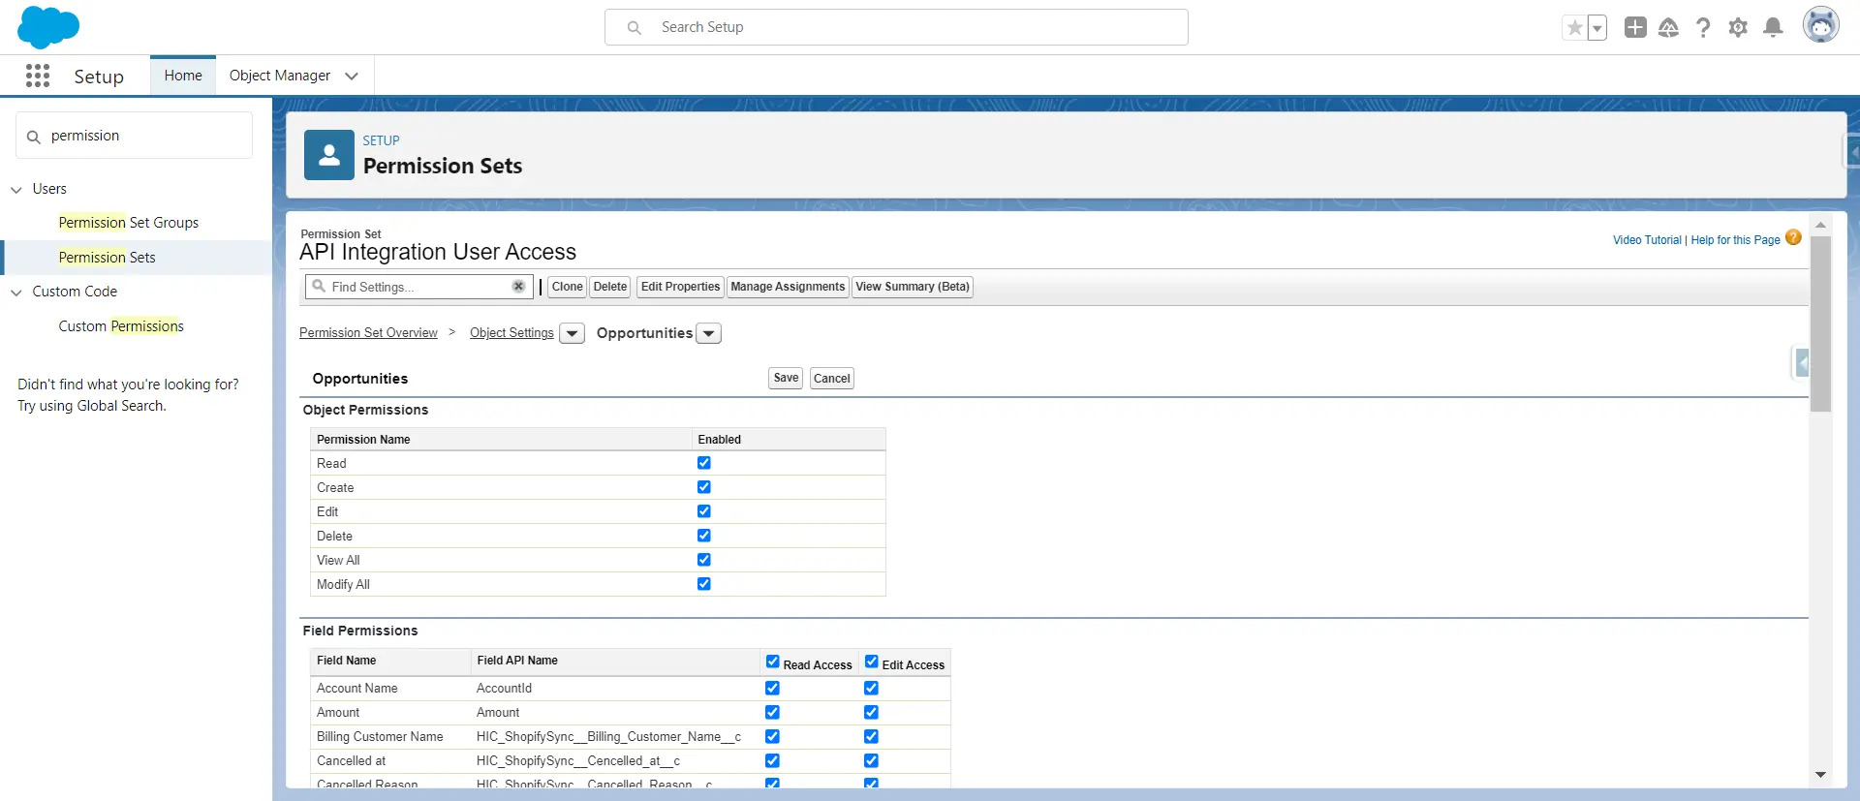Image resolution: width=1860 pixels, height=801 pixels.
Task: Click the Save button
Action: coord(786,379)
